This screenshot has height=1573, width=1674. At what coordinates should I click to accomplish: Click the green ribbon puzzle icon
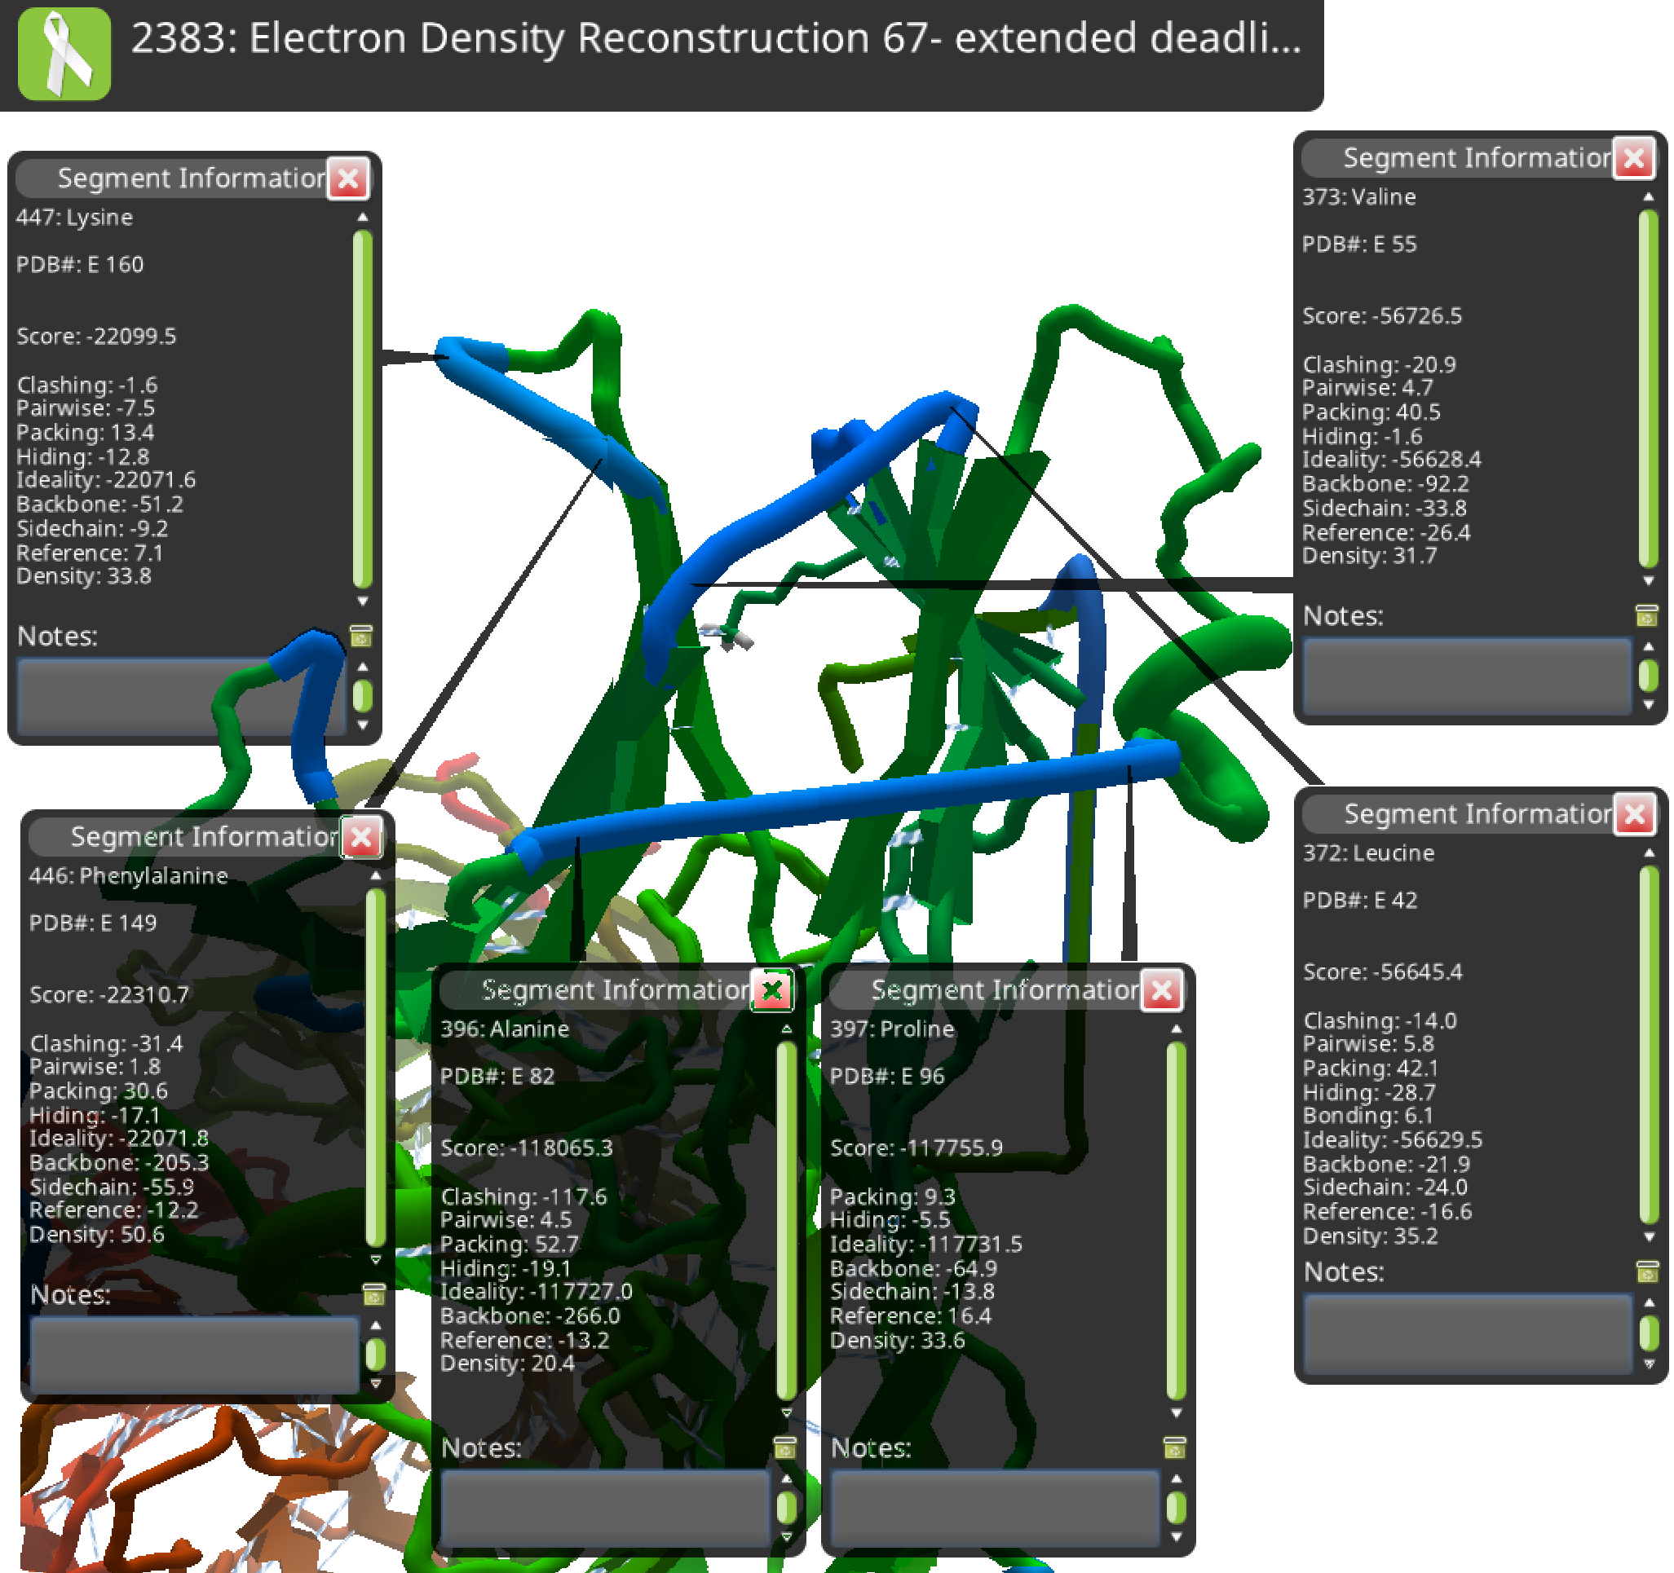point(64,54)
